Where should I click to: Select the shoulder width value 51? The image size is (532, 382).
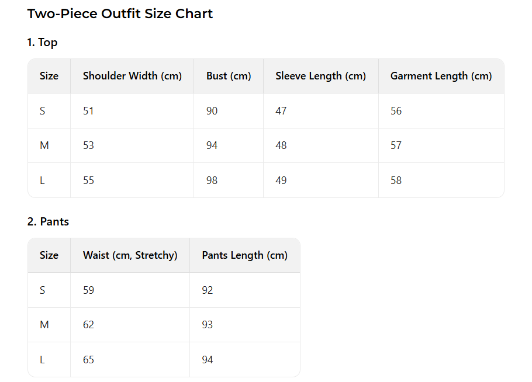click(x=88, y=111)
